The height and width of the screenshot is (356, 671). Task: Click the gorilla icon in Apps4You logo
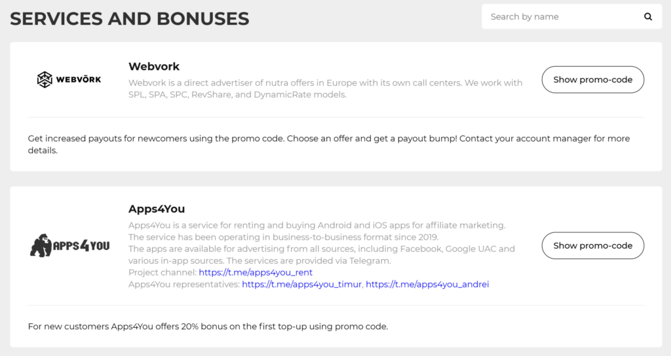pos(41,245)
